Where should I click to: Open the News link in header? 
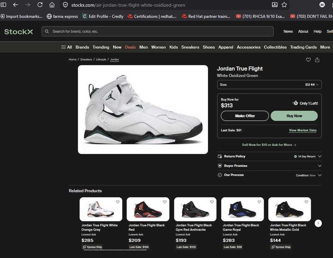tap(288, 31)
